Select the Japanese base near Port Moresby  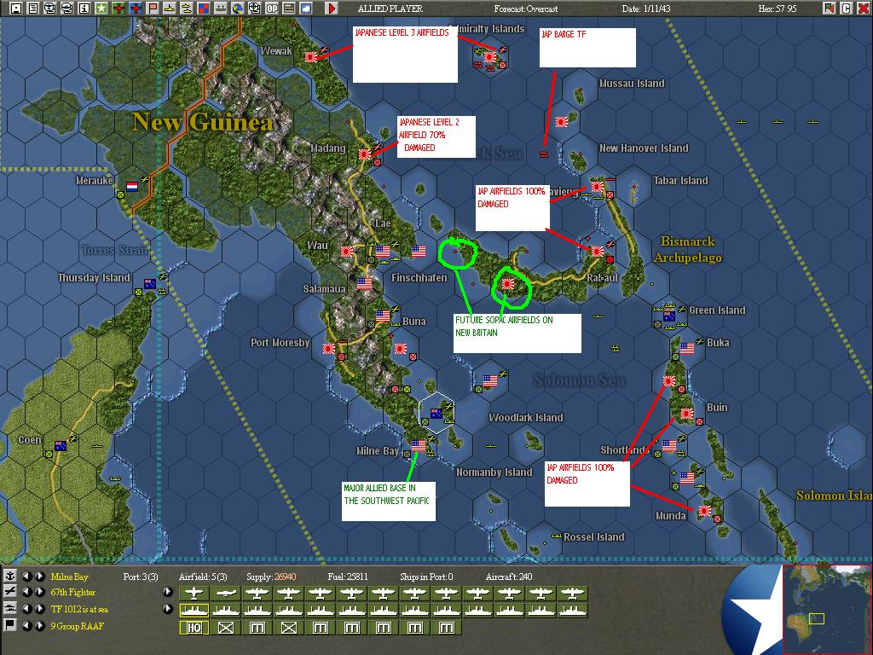coord(329,348)
